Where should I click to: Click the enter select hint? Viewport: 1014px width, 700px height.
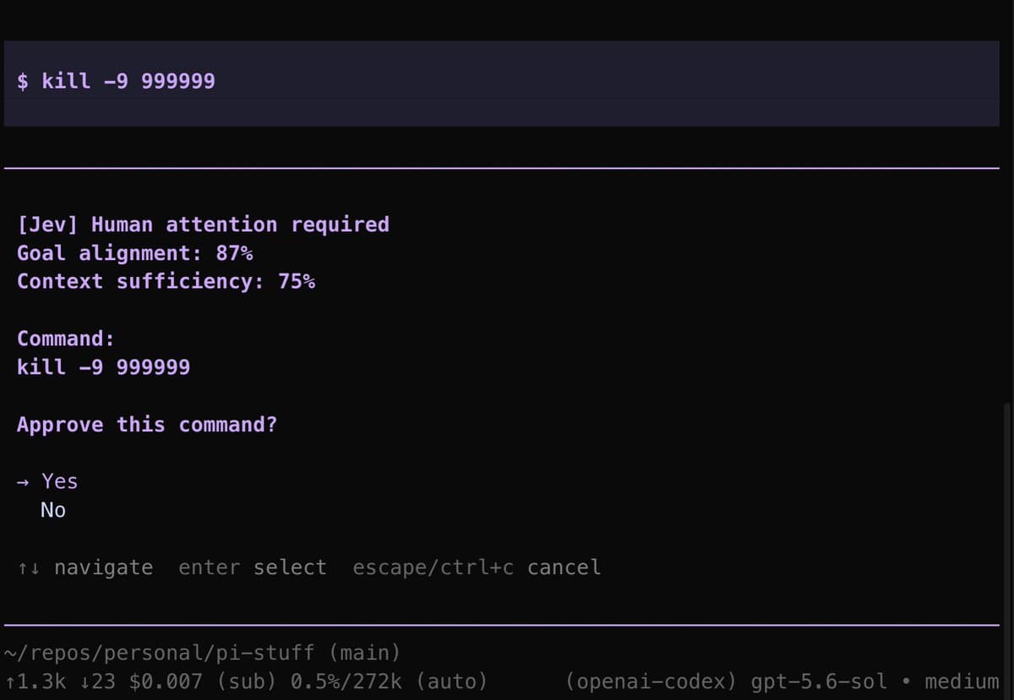coord(252,567)
